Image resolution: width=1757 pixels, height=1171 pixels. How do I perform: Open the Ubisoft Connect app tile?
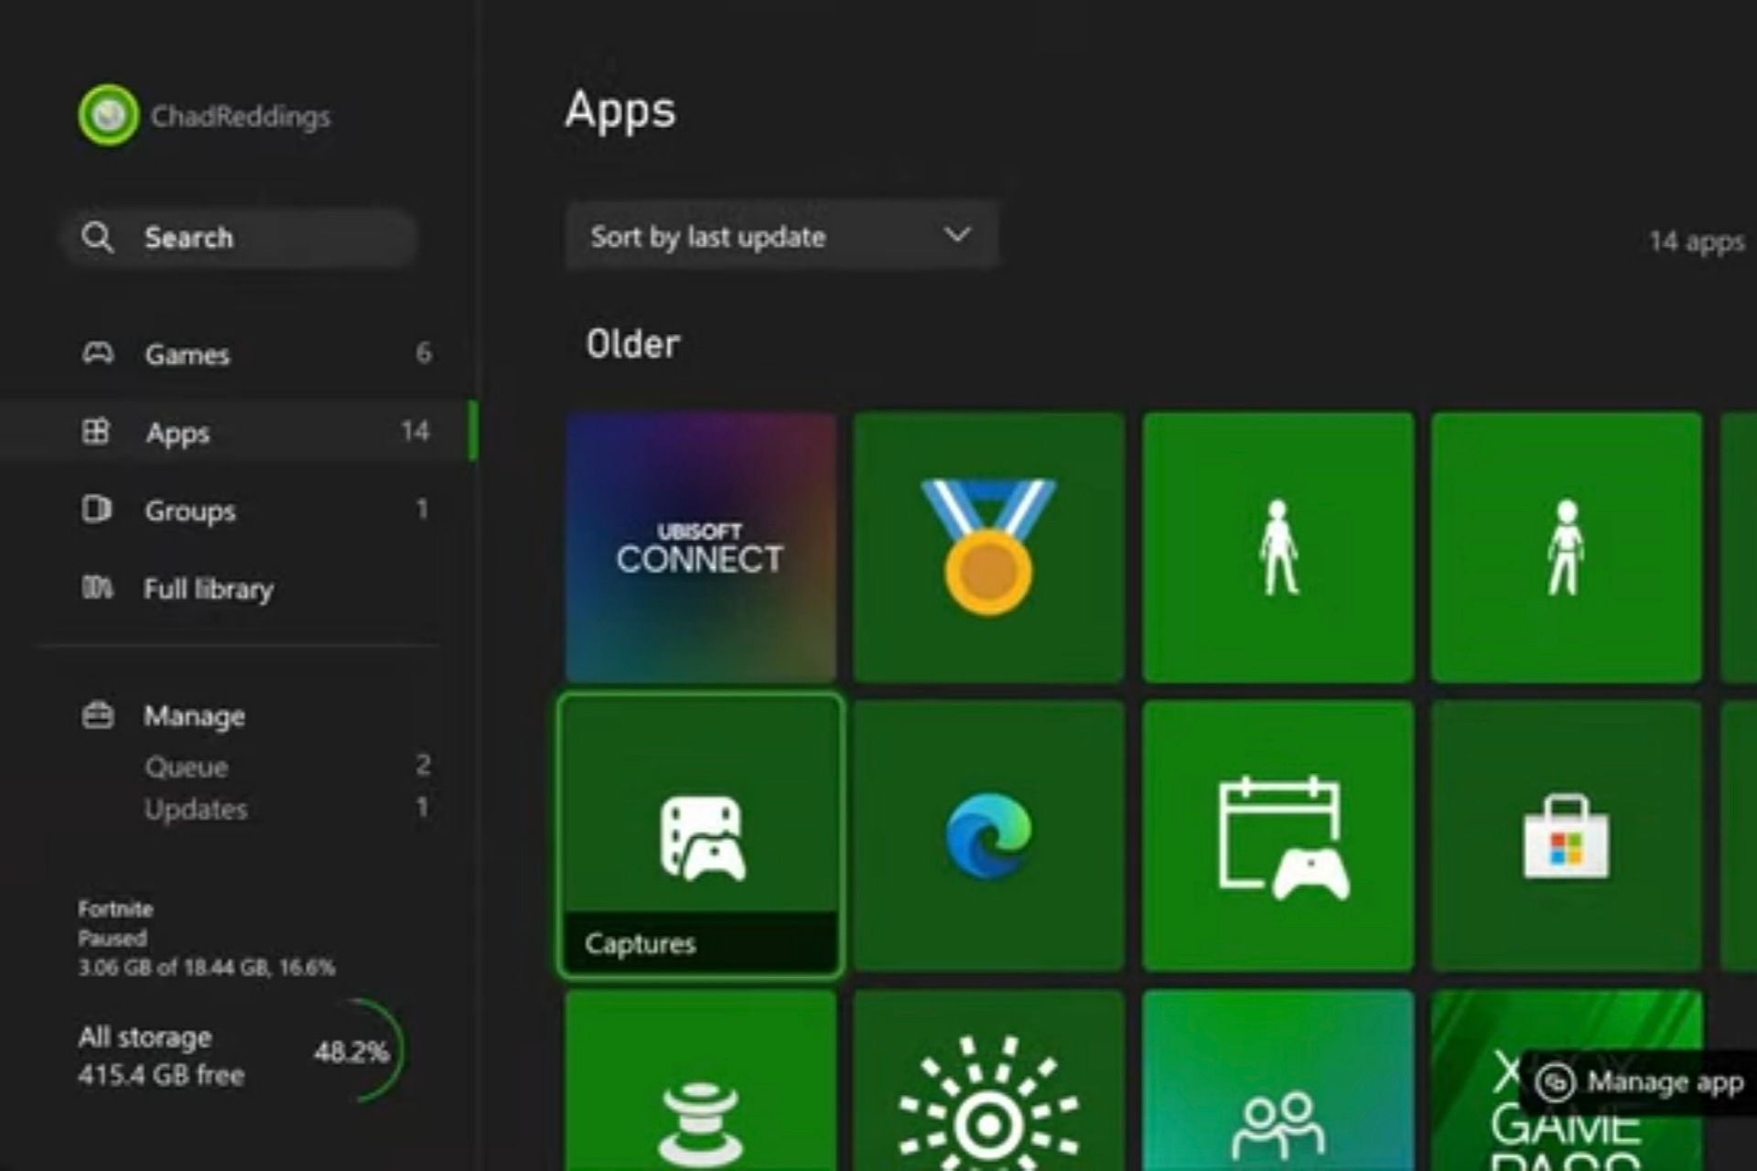[700, 546]
